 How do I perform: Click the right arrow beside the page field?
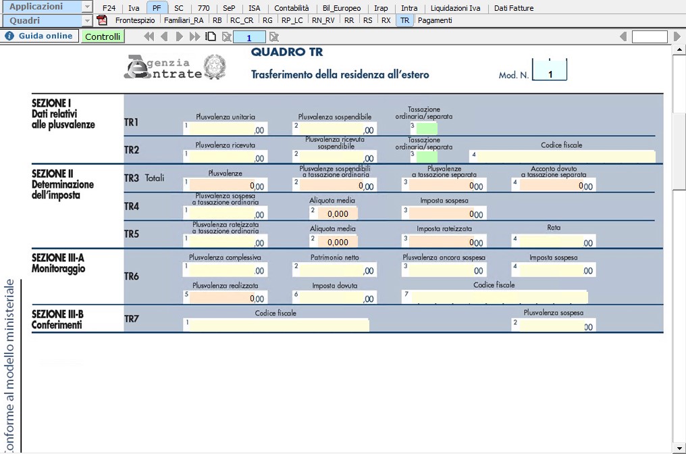pos(677,36)
